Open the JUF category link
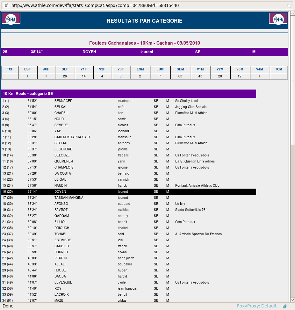Viewport: 295px width, 310px height. pos(46,69)
